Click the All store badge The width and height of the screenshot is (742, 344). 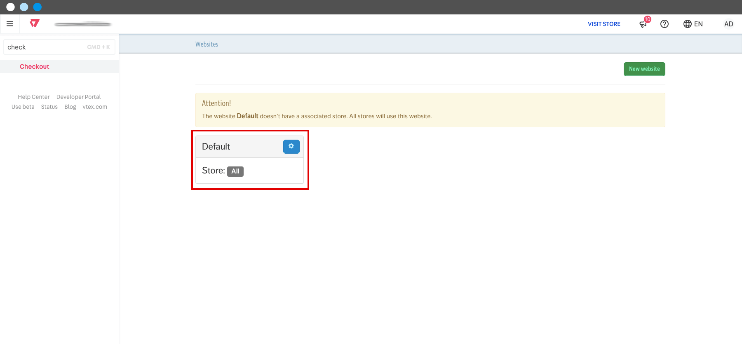pyautogui.click(x=235, y=171)
